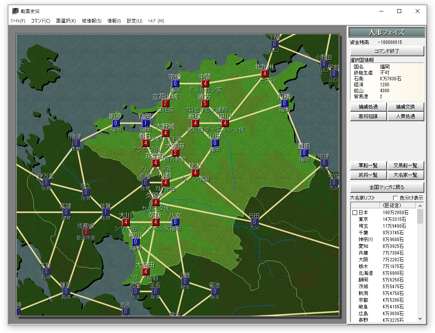Open the 設定(U) menu

click(135, 21)
